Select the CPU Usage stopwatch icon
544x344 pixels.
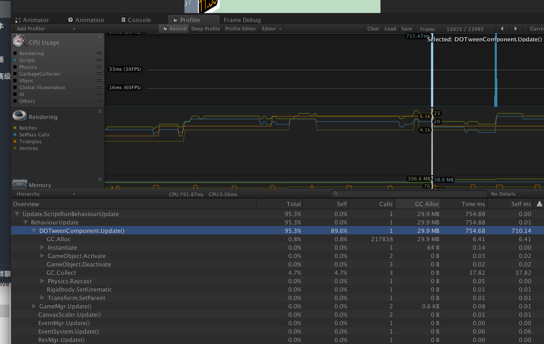click(x=19, y=41)
